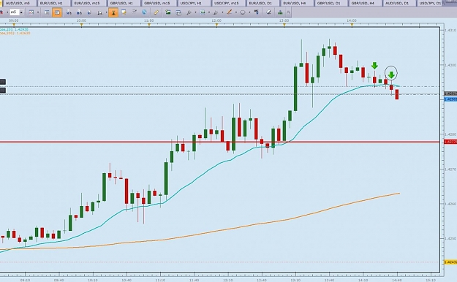
Task: Click the zoom in magnifier icon
Action: coord(69,12)
